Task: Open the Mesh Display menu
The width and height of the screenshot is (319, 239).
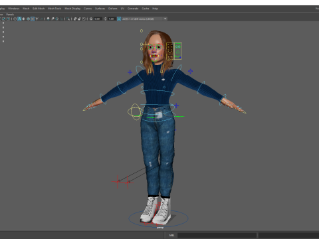Action: 72,9
